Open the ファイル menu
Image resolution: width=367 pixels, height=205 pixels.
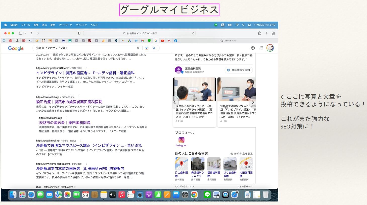26,25
